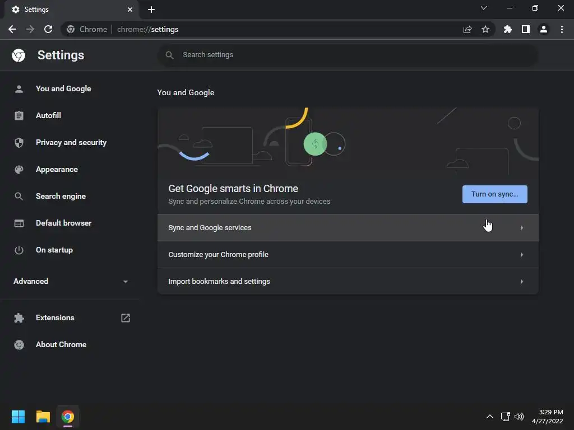Click Turn on sync button
The height and width of the screenshot is (430, 574).
pyautogui.click(x=494, y=194)
